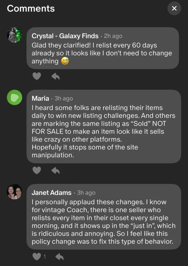Go to Janet Adams' profile via her name
The width and height of the screenshot is (188, 266).
click(51, 193)
